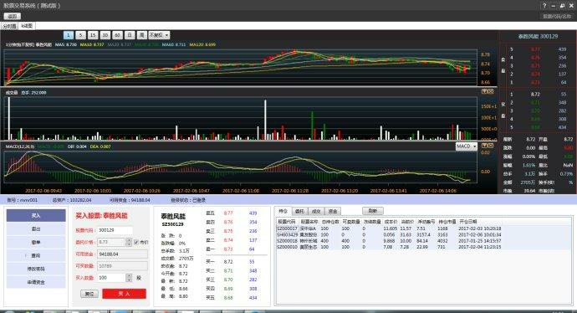Screen dimensions: 577x313
Task: Click the red 买入 submit button
Action: click(x=124, y=294)
